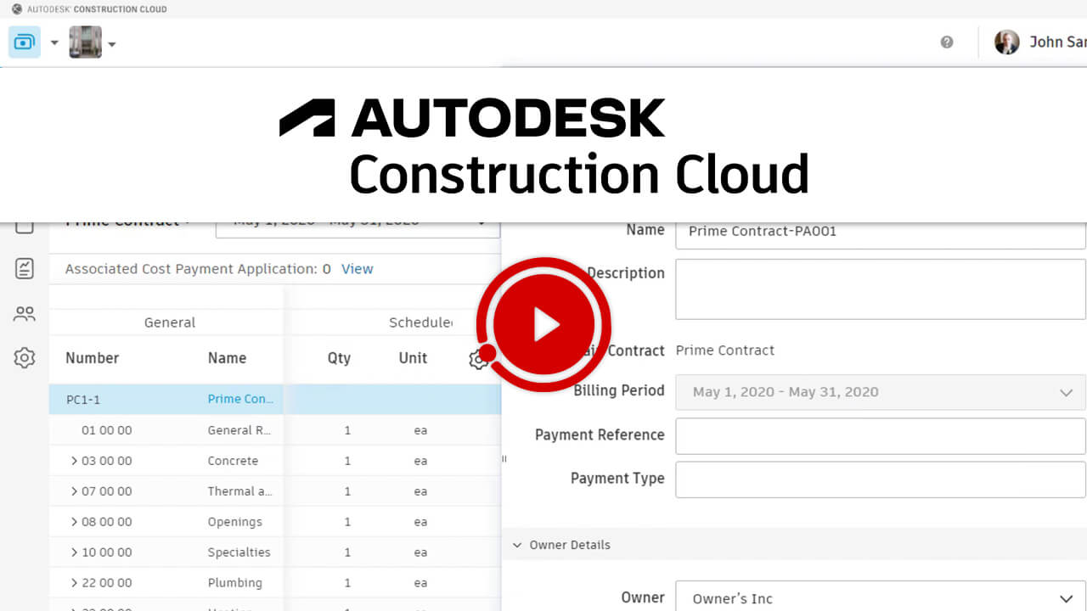Expand the 08 00 00 Openings row

click(75, 522)
